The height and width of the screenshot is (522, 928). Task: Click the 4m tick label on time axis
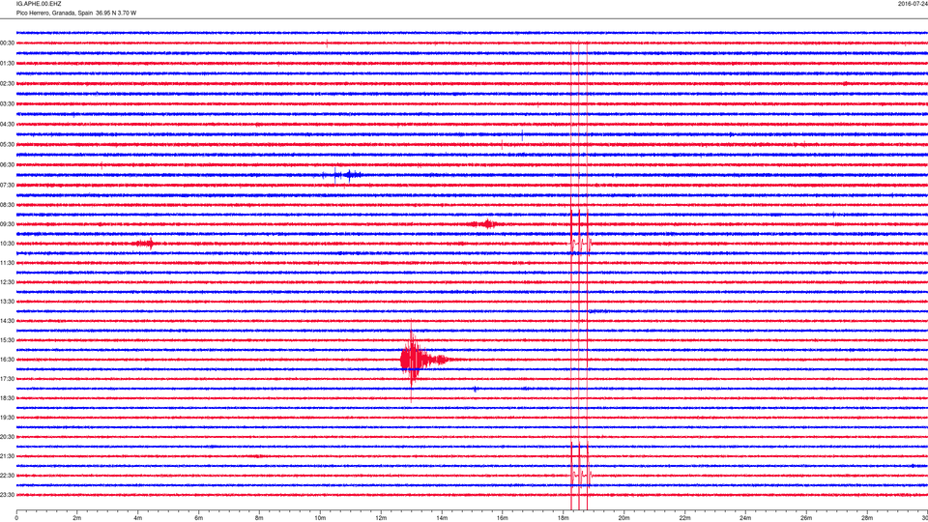[x=138, y=518]
